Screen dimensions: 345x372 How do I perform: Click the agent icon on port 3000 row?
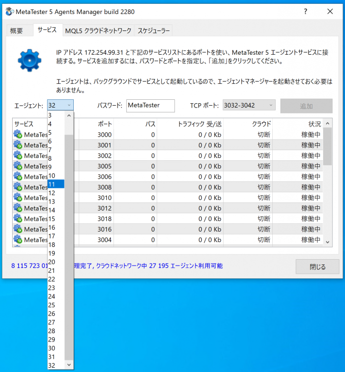(x=18, y=135)
